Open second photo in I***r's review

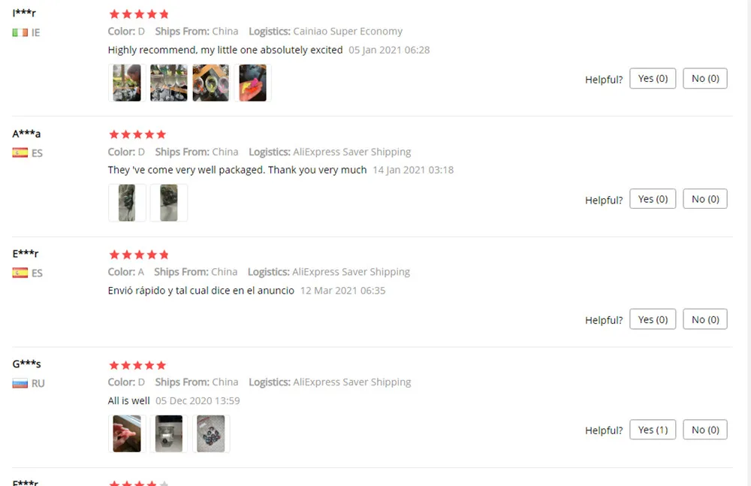168,83
